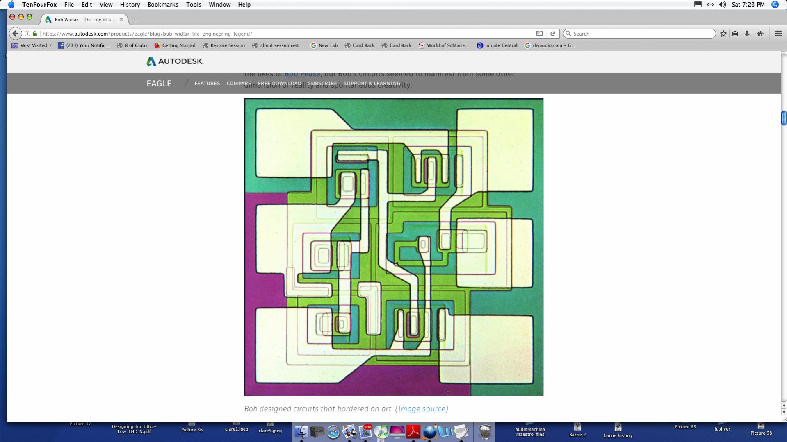
Task: Open Finder from the Dock
Action: coord(301,432)
